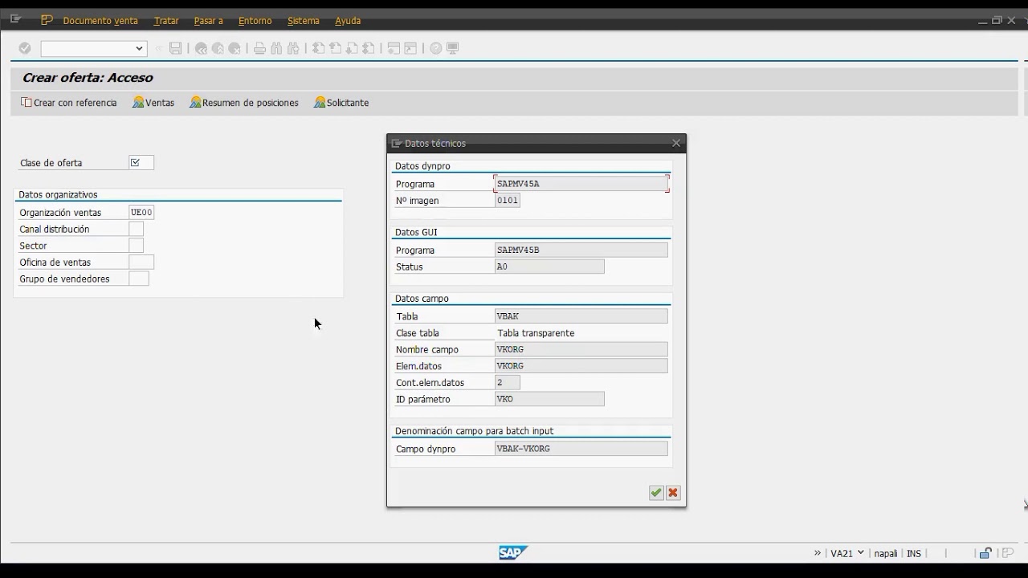The image size is (1028, 578).
Task: Click the Save diskette icon
Action: pyautogui.click(x=176, y=48)
